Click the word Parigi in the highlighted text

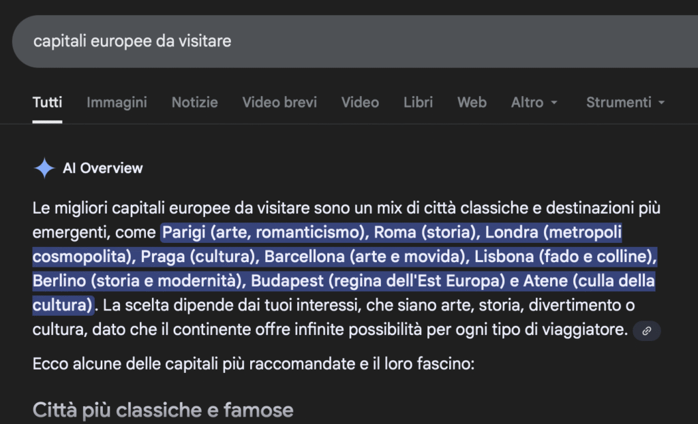[x=184, y=233]
